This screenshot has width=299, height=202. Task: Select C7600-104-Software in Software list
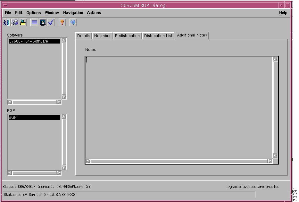point(34,41)
